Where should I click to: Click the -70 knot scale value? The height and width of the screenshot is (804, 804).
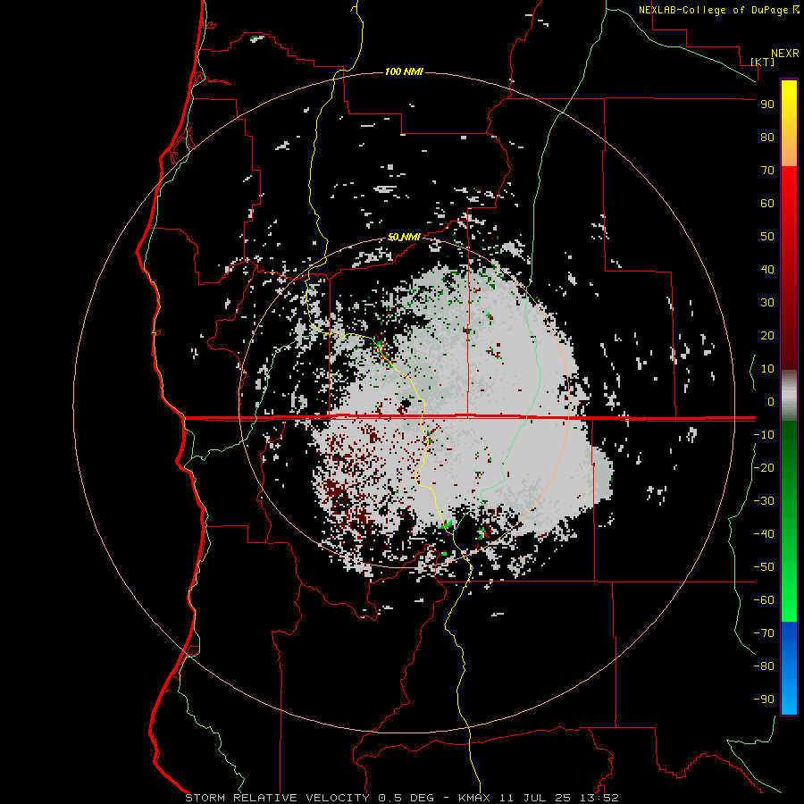(x=764, y=633)
